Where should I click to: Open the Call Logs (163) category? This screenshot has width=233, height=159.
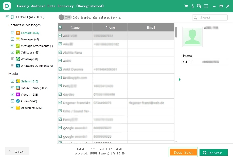coord(30,52)
